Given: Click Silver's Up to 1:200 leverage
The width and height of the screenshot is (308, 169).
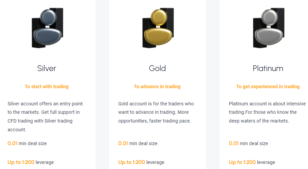Looking at the screenshot, I should click(x=31, y=162).
